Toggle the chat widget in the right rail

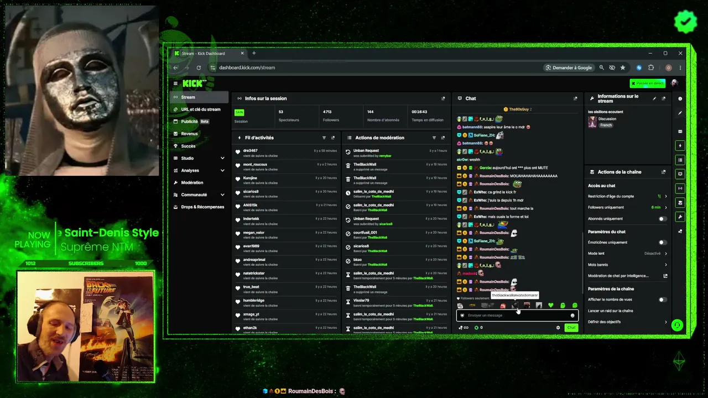pyautogui.click(x=680, y=174)
